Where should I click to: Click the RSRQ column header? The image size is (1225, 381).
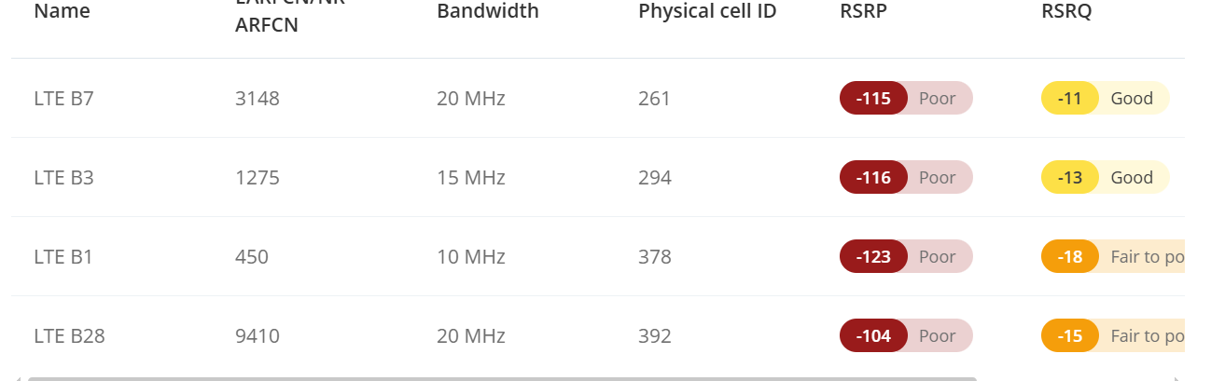pyautogui.click(x=1065, y=12)
